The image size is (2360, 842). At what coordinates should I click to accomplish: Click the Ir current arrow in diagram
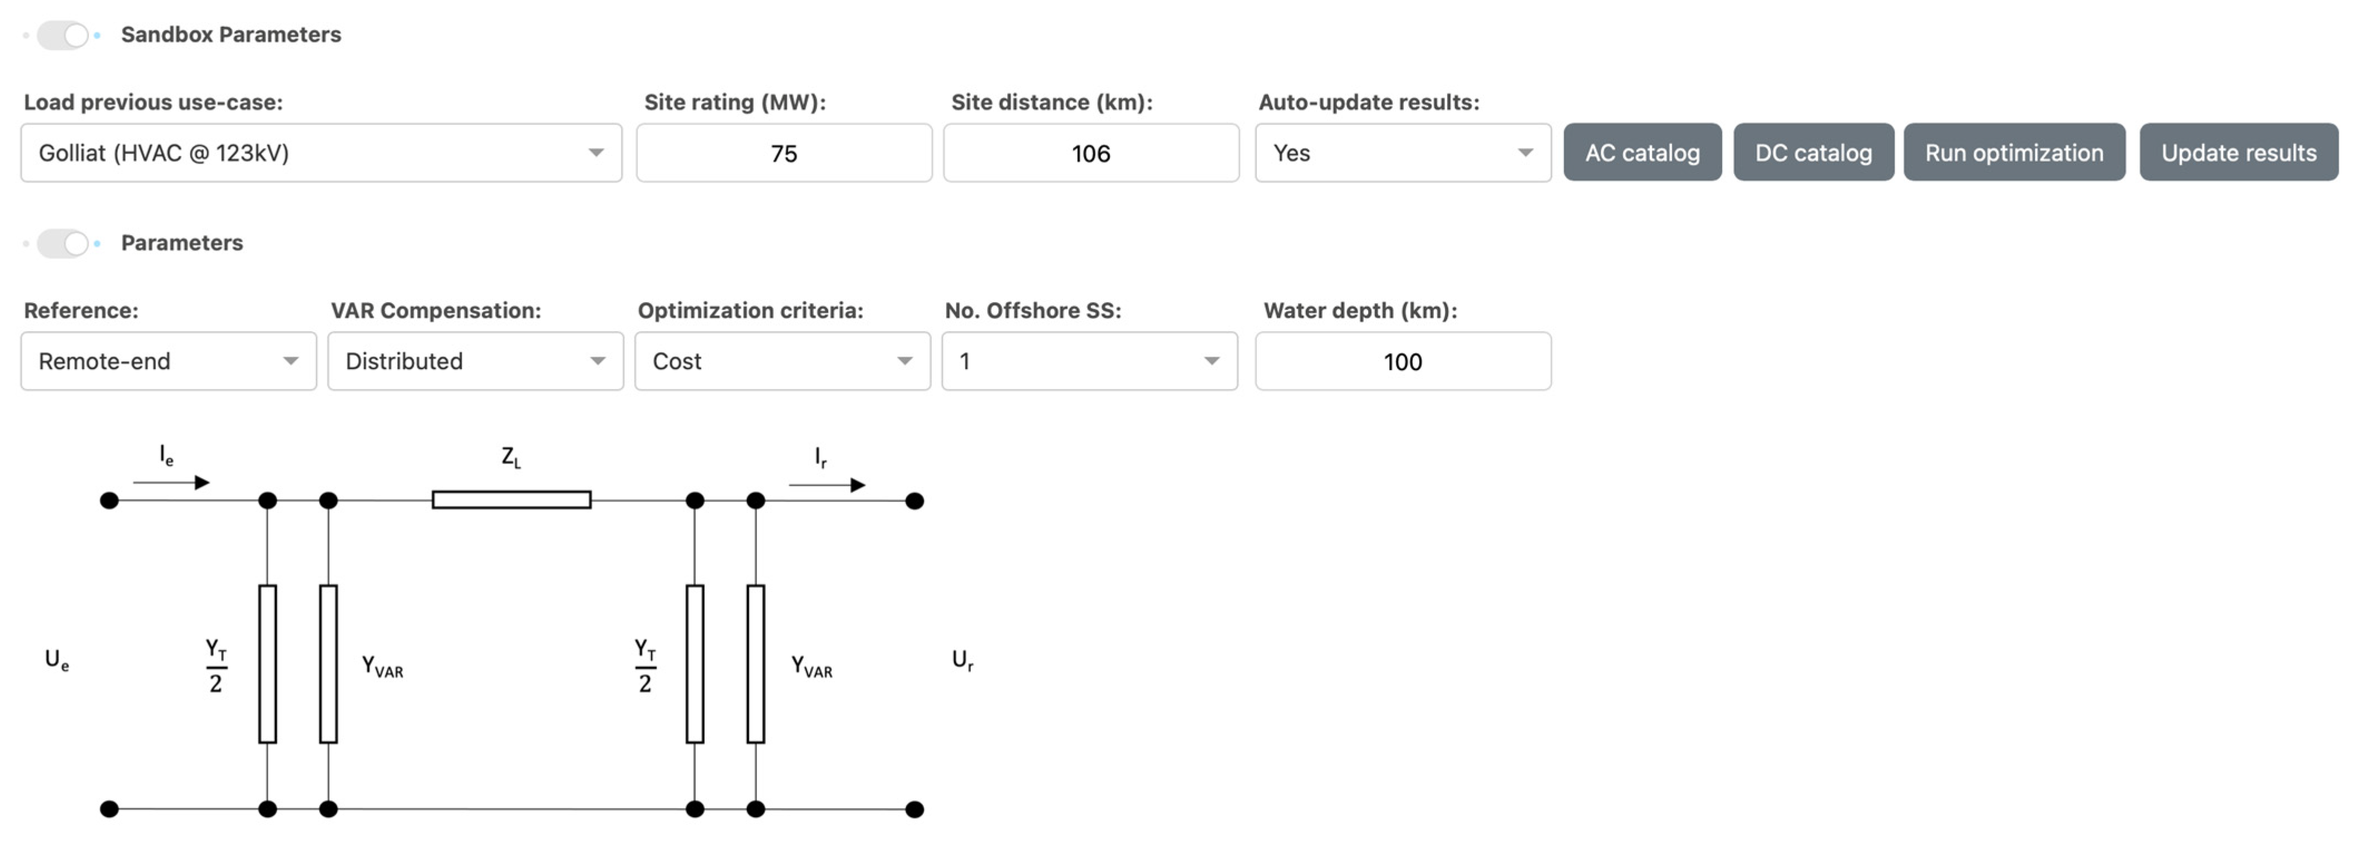coord(827,485)
